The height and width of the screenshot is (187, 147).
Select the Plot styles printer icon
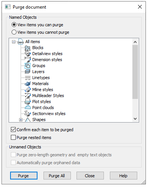tap(27, 102)
